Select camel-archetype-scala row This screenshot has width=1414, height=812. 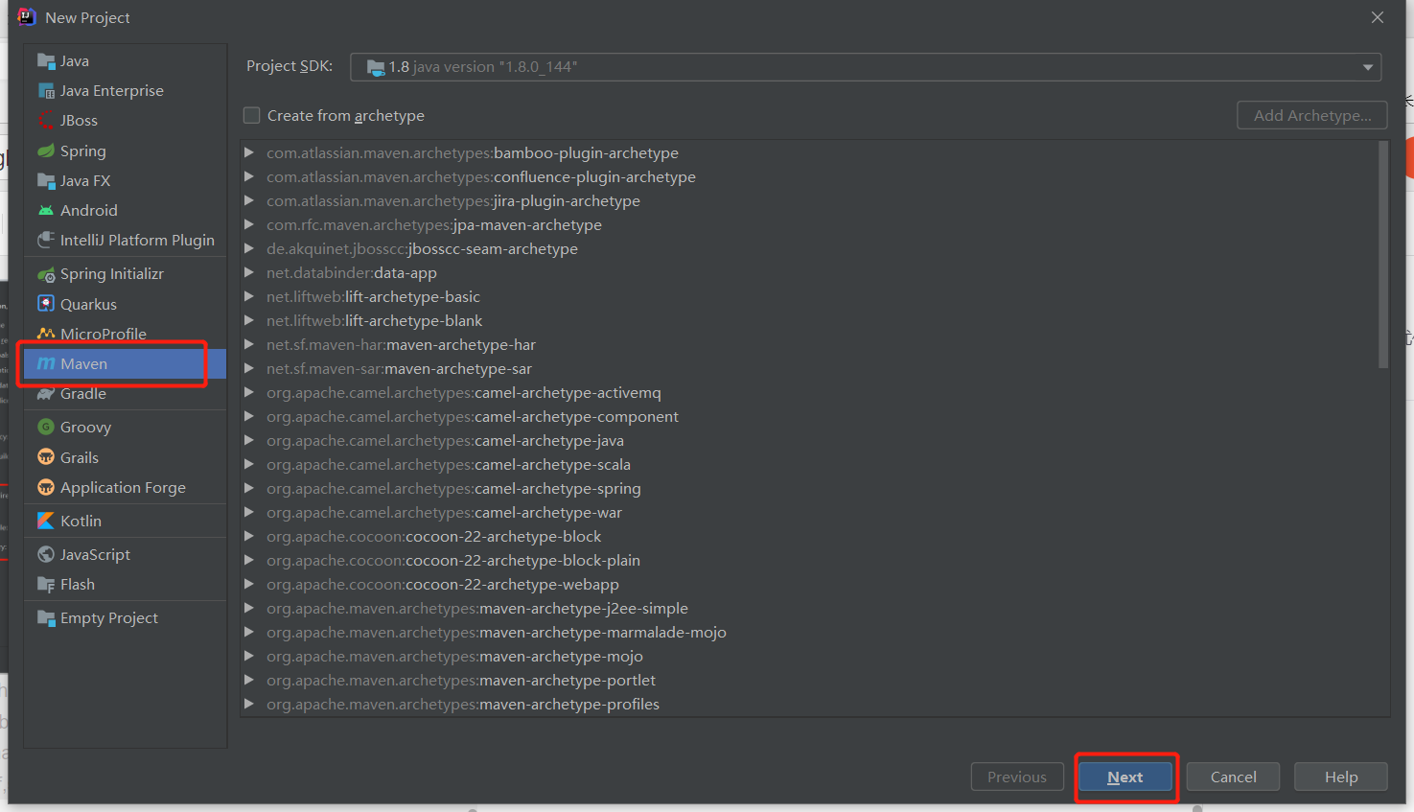[809, 464]
